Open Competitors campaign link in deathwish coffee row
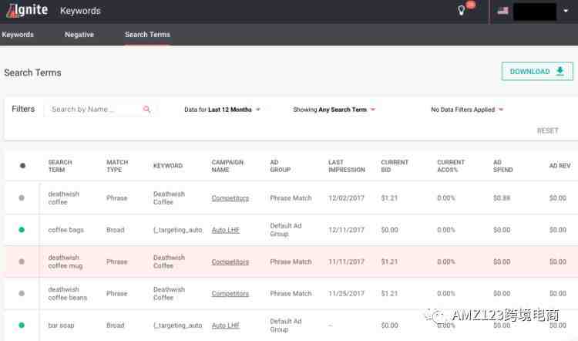Viewport: 578px width, 341px height. tap(230, 198)
